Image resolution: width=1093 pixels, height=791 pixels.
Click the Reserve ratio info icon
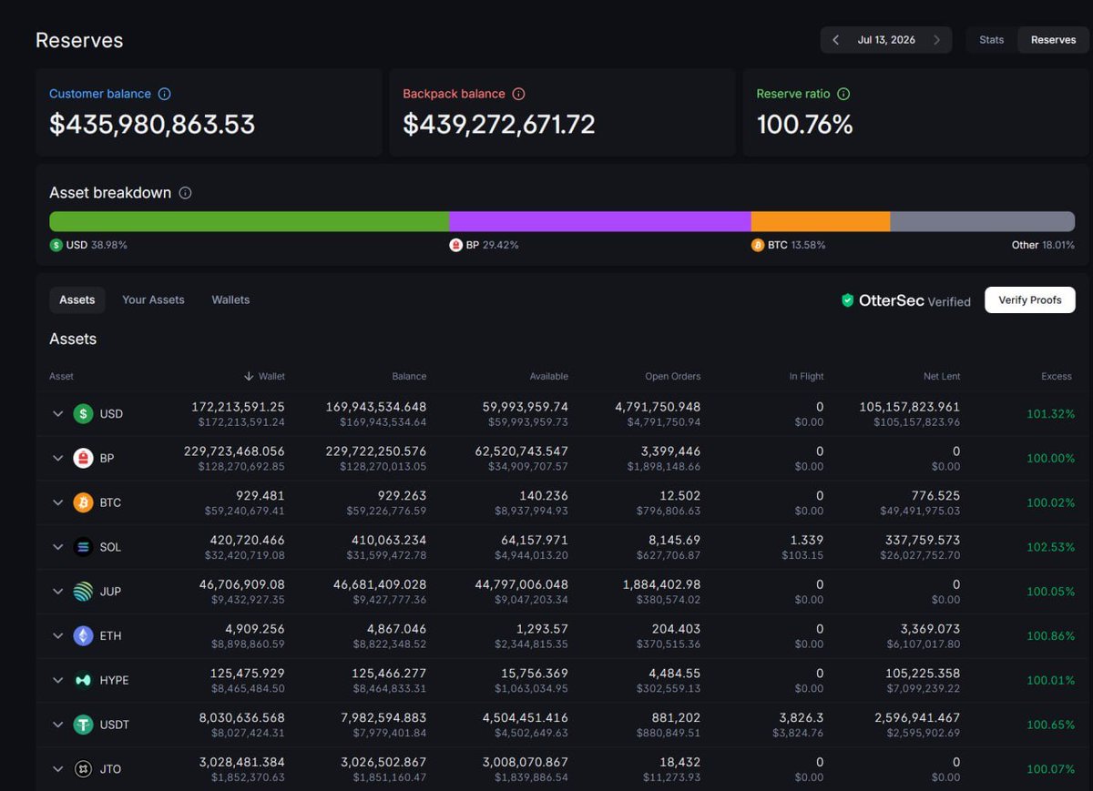tap(843, 94)
